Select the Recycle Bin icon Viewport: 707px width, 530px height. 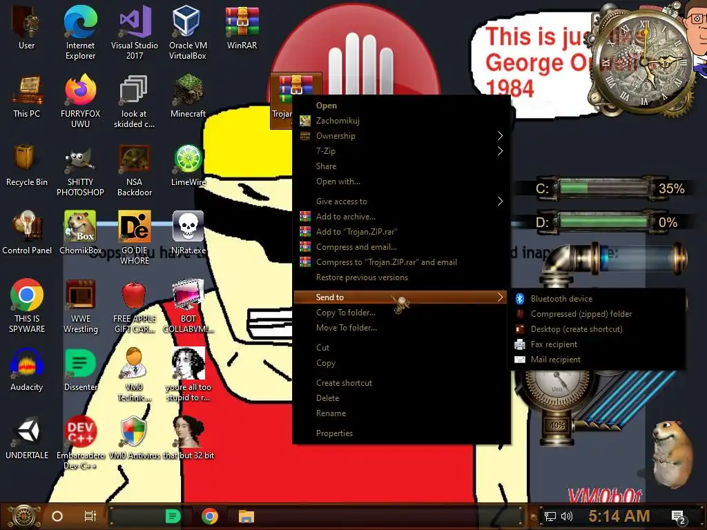(x=27, y=165)
